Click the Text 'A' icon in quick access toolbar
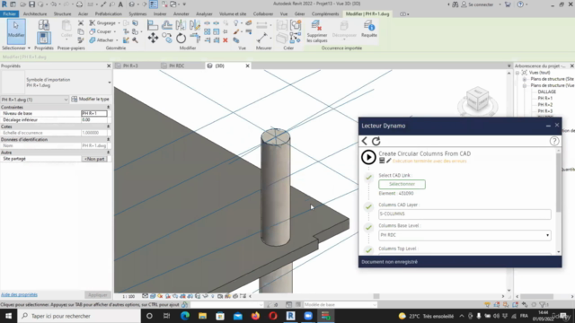 (120, 4)
